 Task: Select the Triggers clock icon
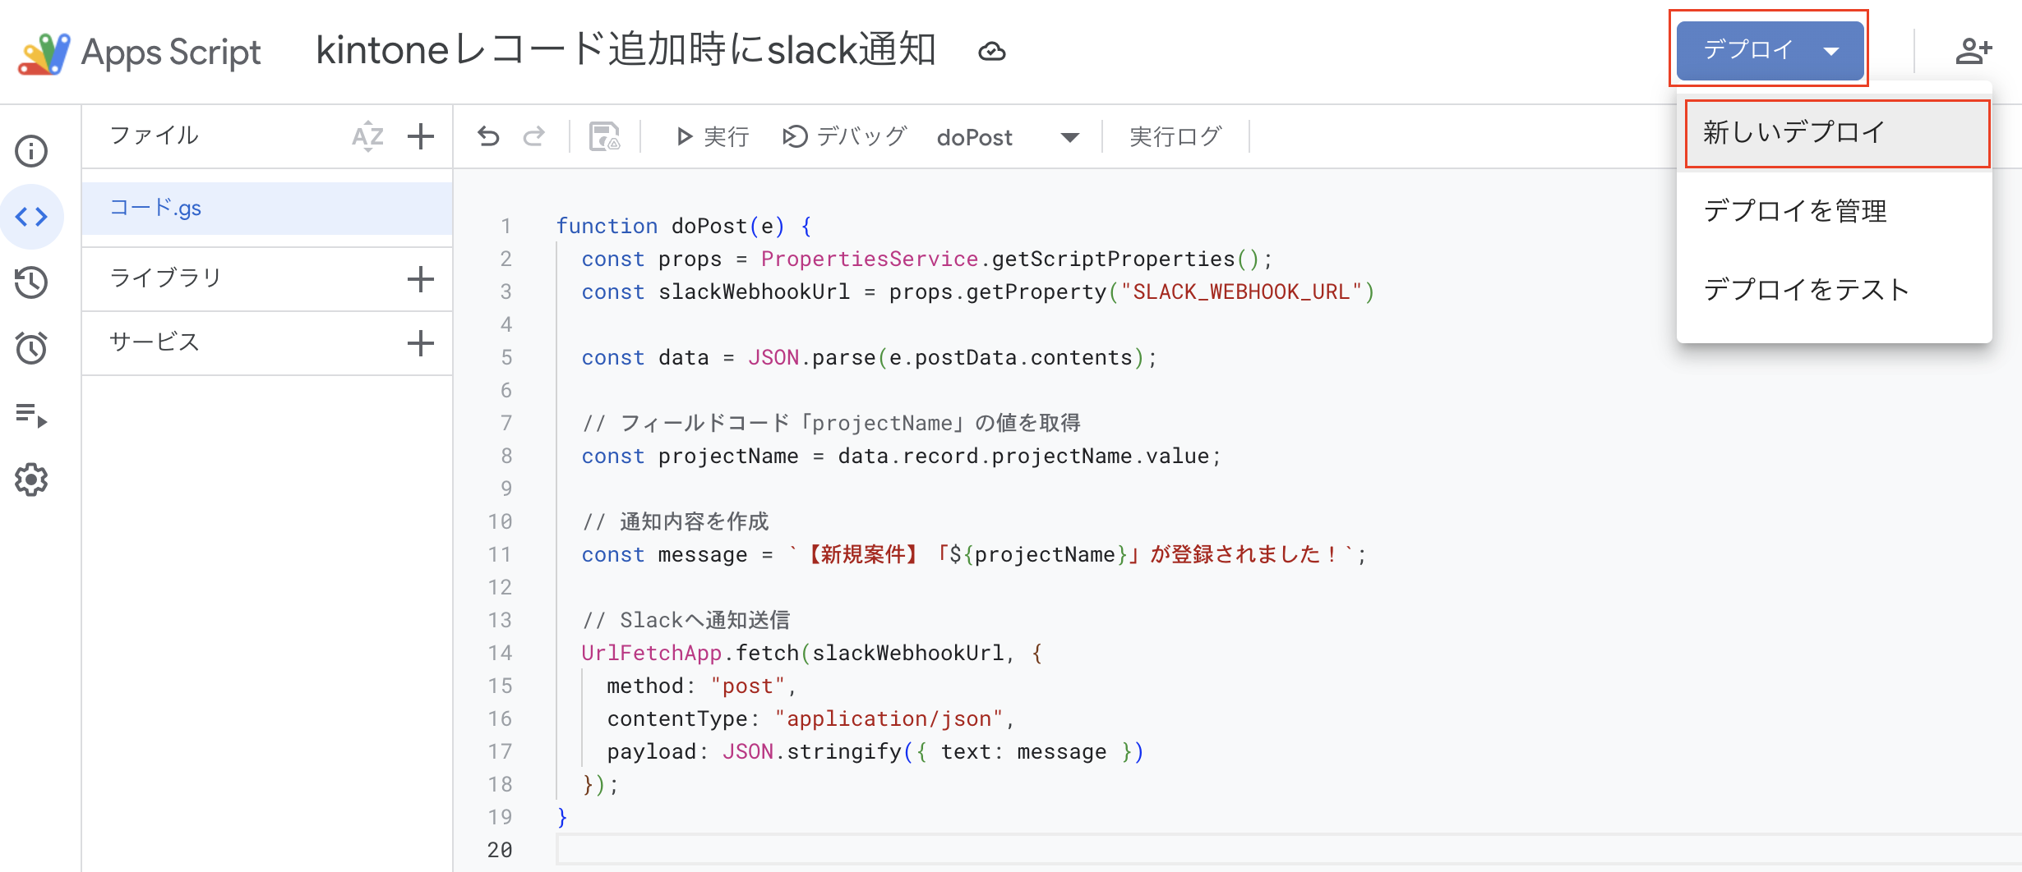click(31, 348)
